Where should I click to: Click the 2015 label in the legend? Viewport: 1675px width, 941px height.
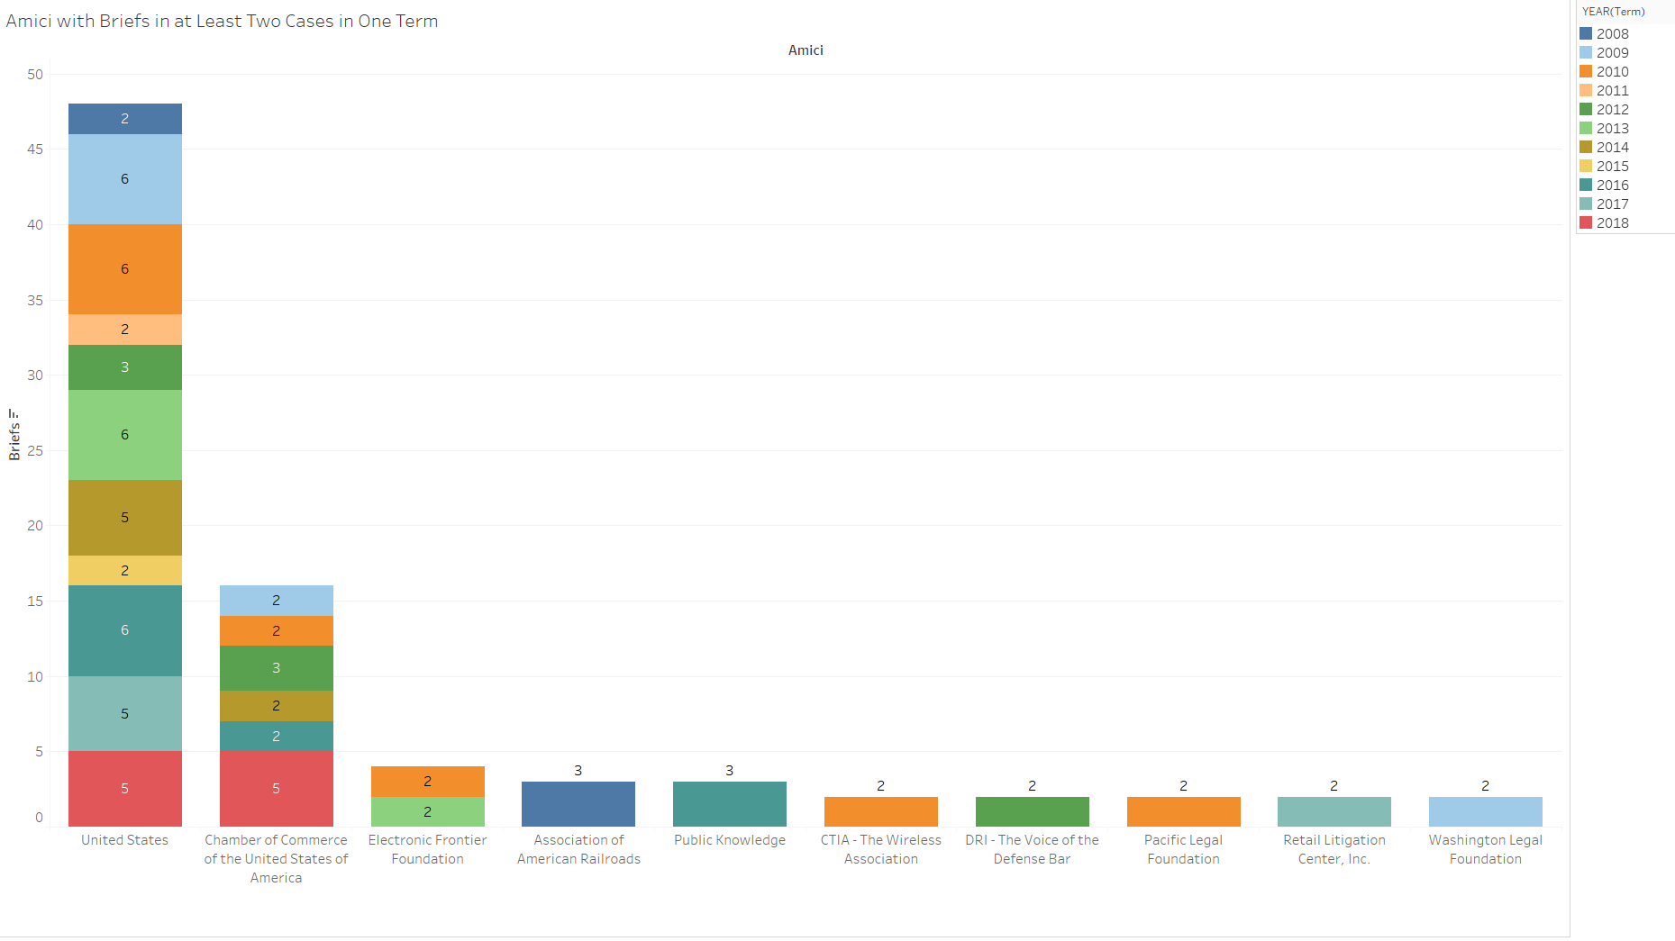click(1612, 167)
